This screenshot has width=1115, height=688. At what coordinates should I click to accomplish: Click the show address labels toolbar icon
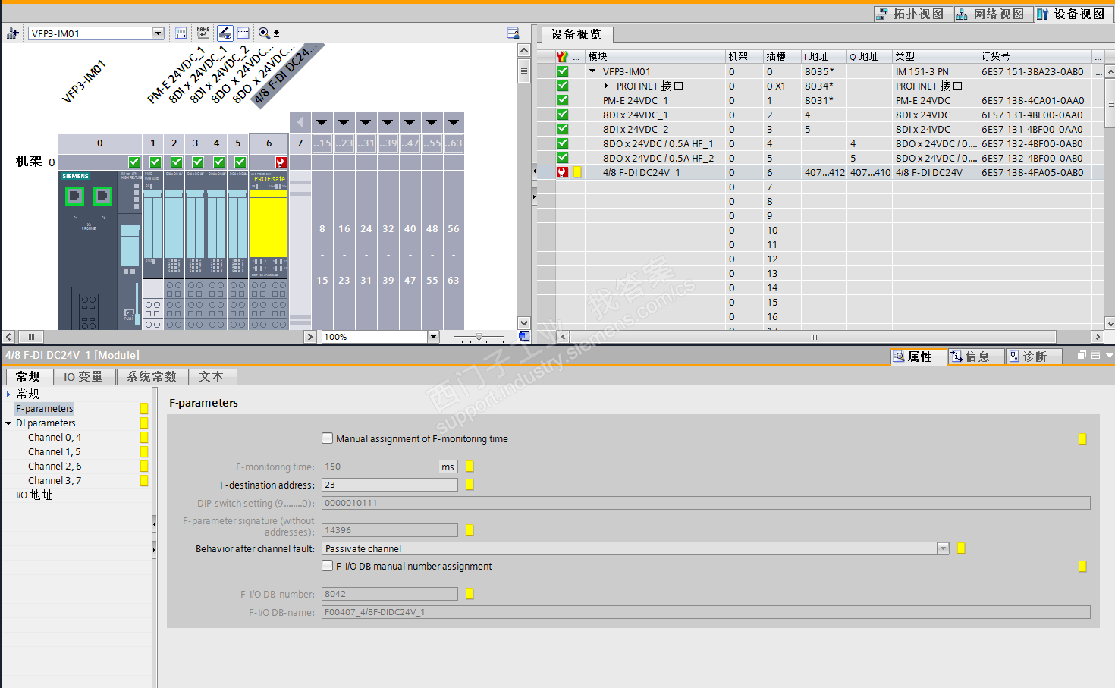(x=181, y=33)
